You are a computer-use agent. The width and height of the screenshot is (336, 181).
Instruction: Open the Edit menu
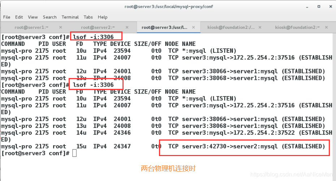19,17
